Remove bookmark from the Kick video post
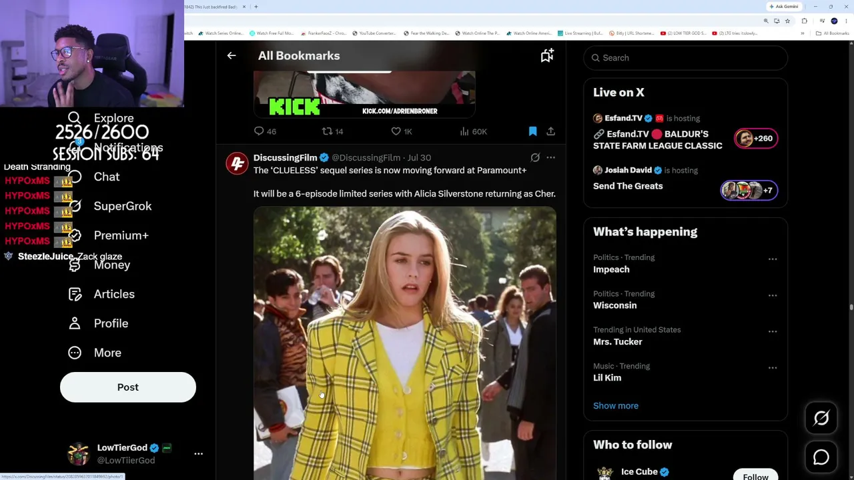 [532, 131]
